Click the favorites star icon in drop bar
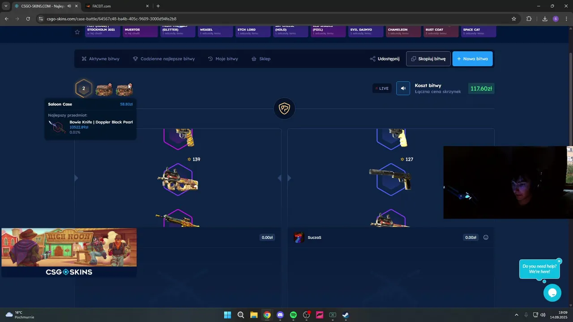 (x=77, y=32)
